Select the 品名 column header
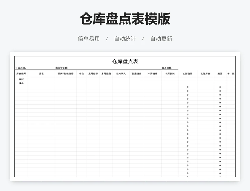 tap(42, 74)
